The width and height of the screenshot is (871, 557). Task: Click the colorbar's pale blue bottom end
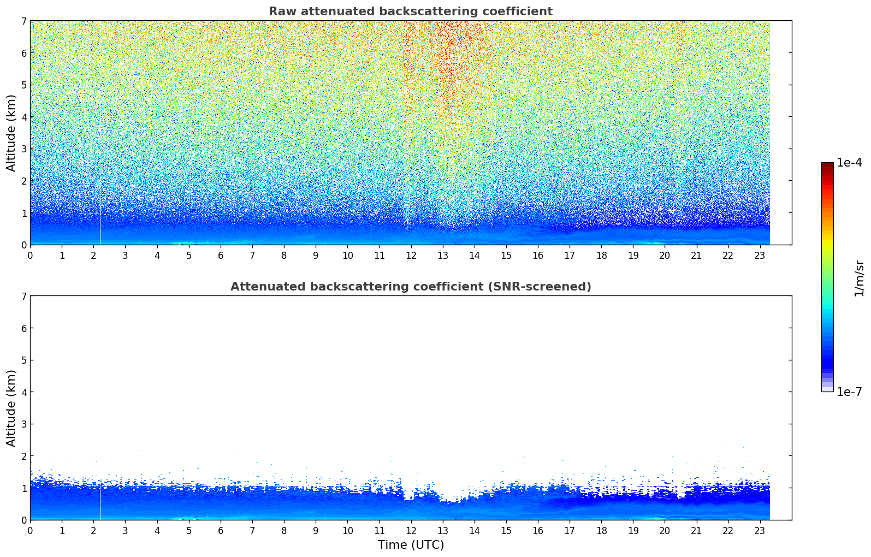[x=827, y=388]
